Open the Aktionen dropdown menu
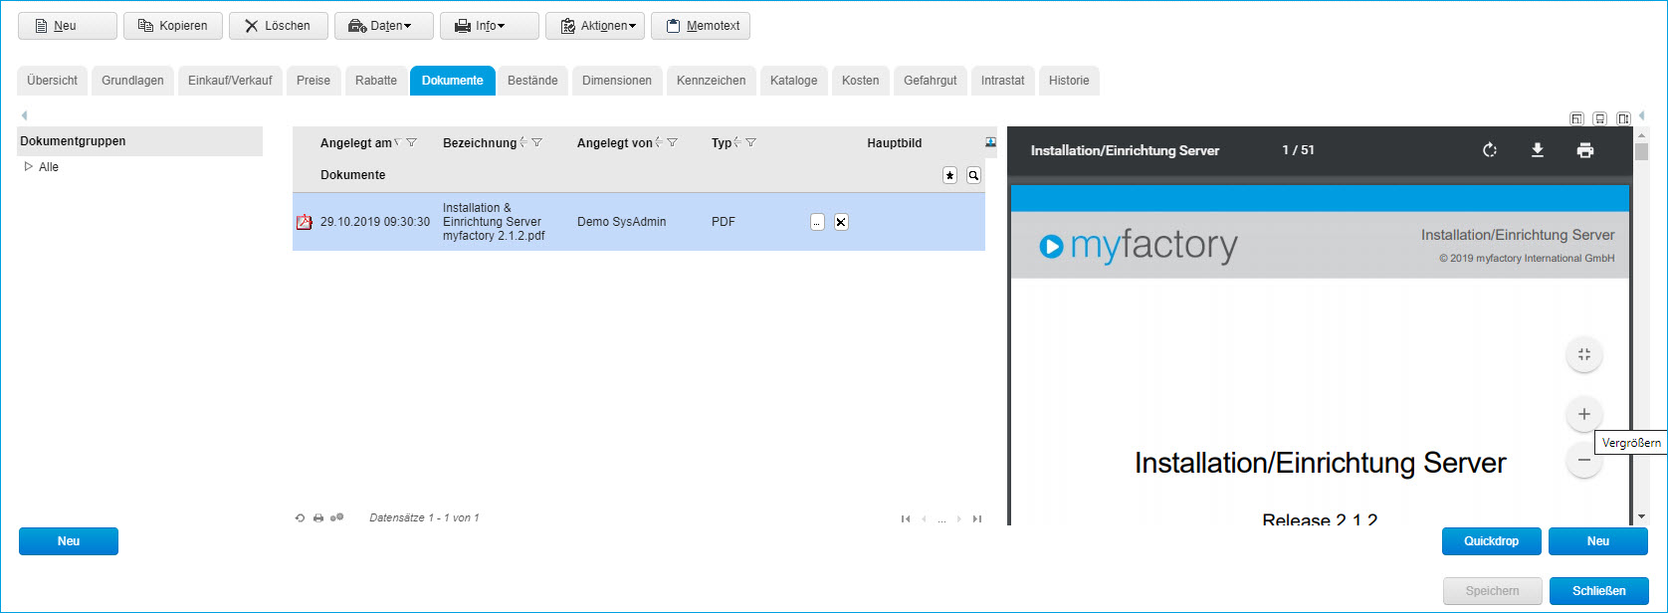1668x613 pixels. 595,26
